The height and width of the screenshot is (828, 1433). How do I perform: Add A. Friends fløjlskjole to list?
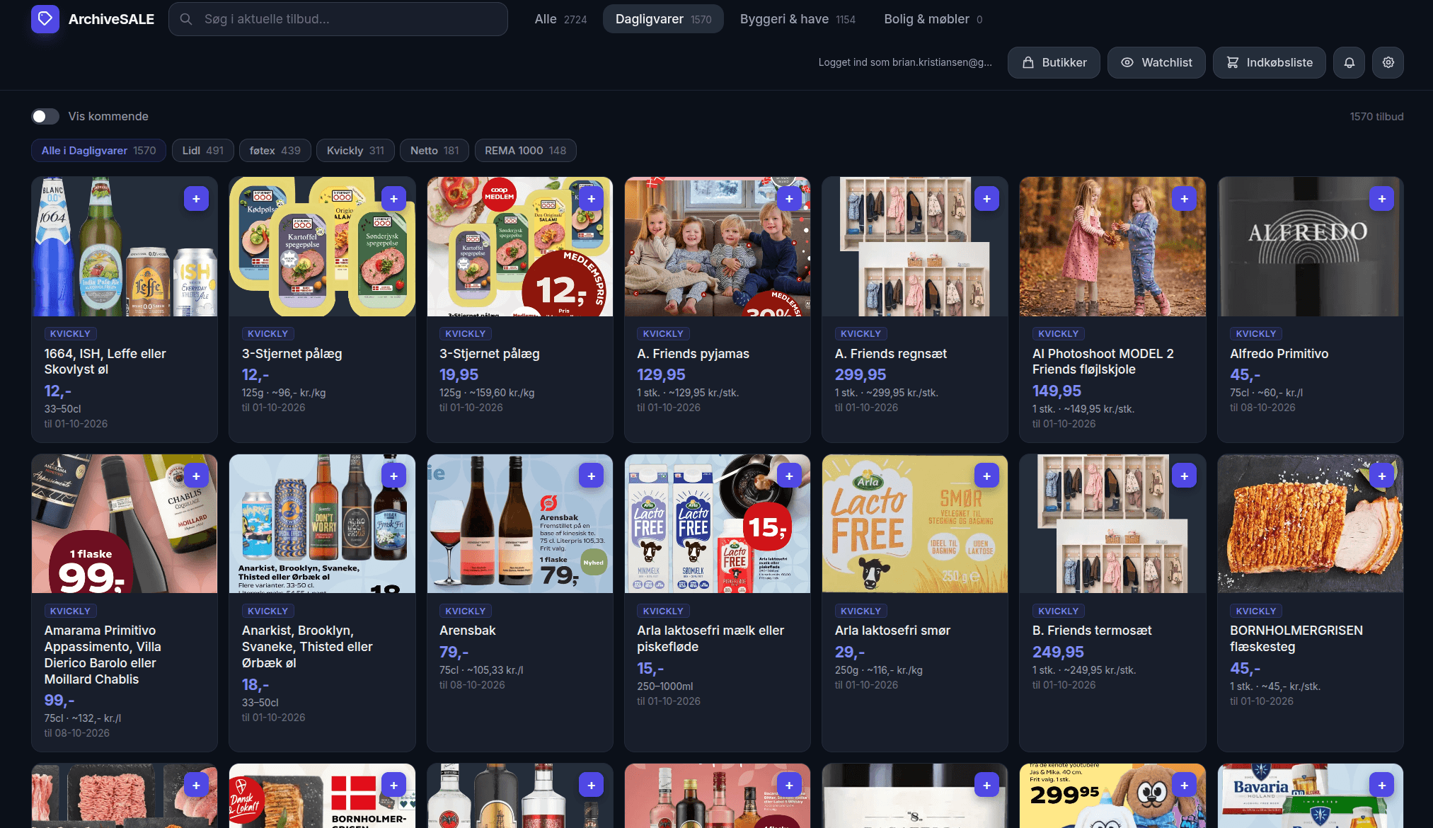[x=1185, y=199]
